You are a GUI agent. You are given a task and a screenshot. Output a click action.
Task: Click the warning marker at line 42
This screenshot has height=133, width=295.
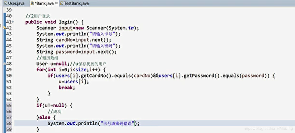(5, 28)
